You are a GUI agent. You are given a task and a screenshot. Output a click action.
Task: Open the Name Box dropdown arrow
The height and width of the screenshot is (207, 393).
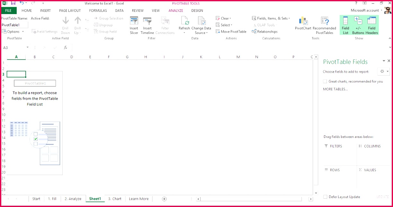click(28, 47)
